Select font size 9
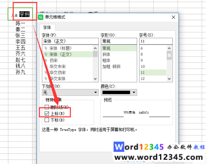207x164 pixels. pyautogui.click(x=153, y=61)
